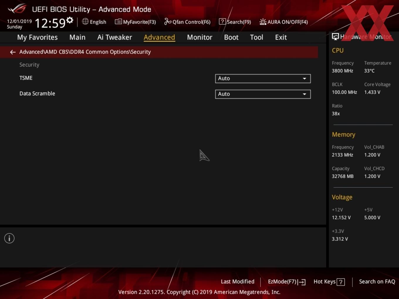The image size is (399, 299).
Task: Click CPU frequency value 3800 MHz
Action: (x=342, y=71)
